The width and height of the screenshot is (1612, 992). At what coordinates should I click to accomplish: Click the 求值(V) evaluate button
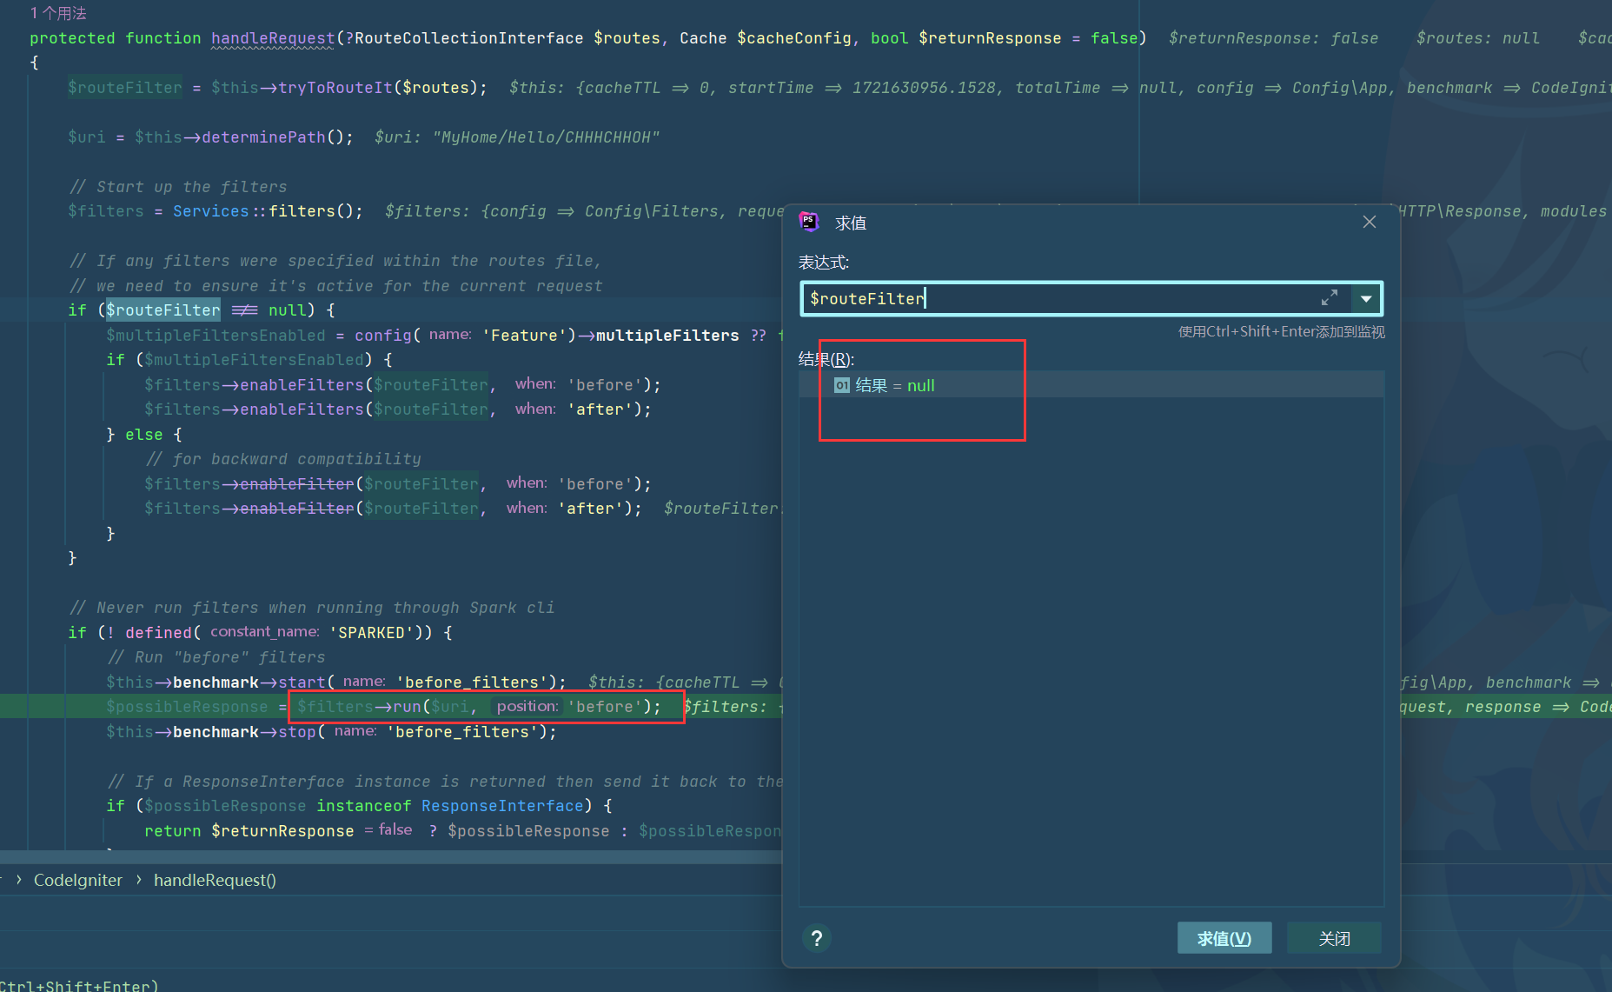[x=1224, y=938]
